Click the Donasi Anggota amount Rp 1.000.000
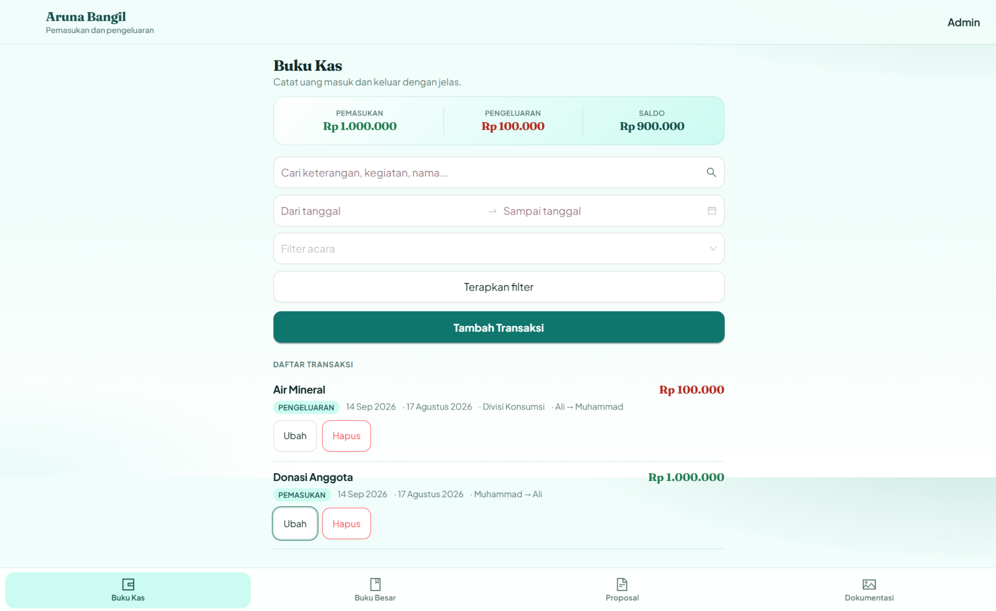 pos(686,477)
